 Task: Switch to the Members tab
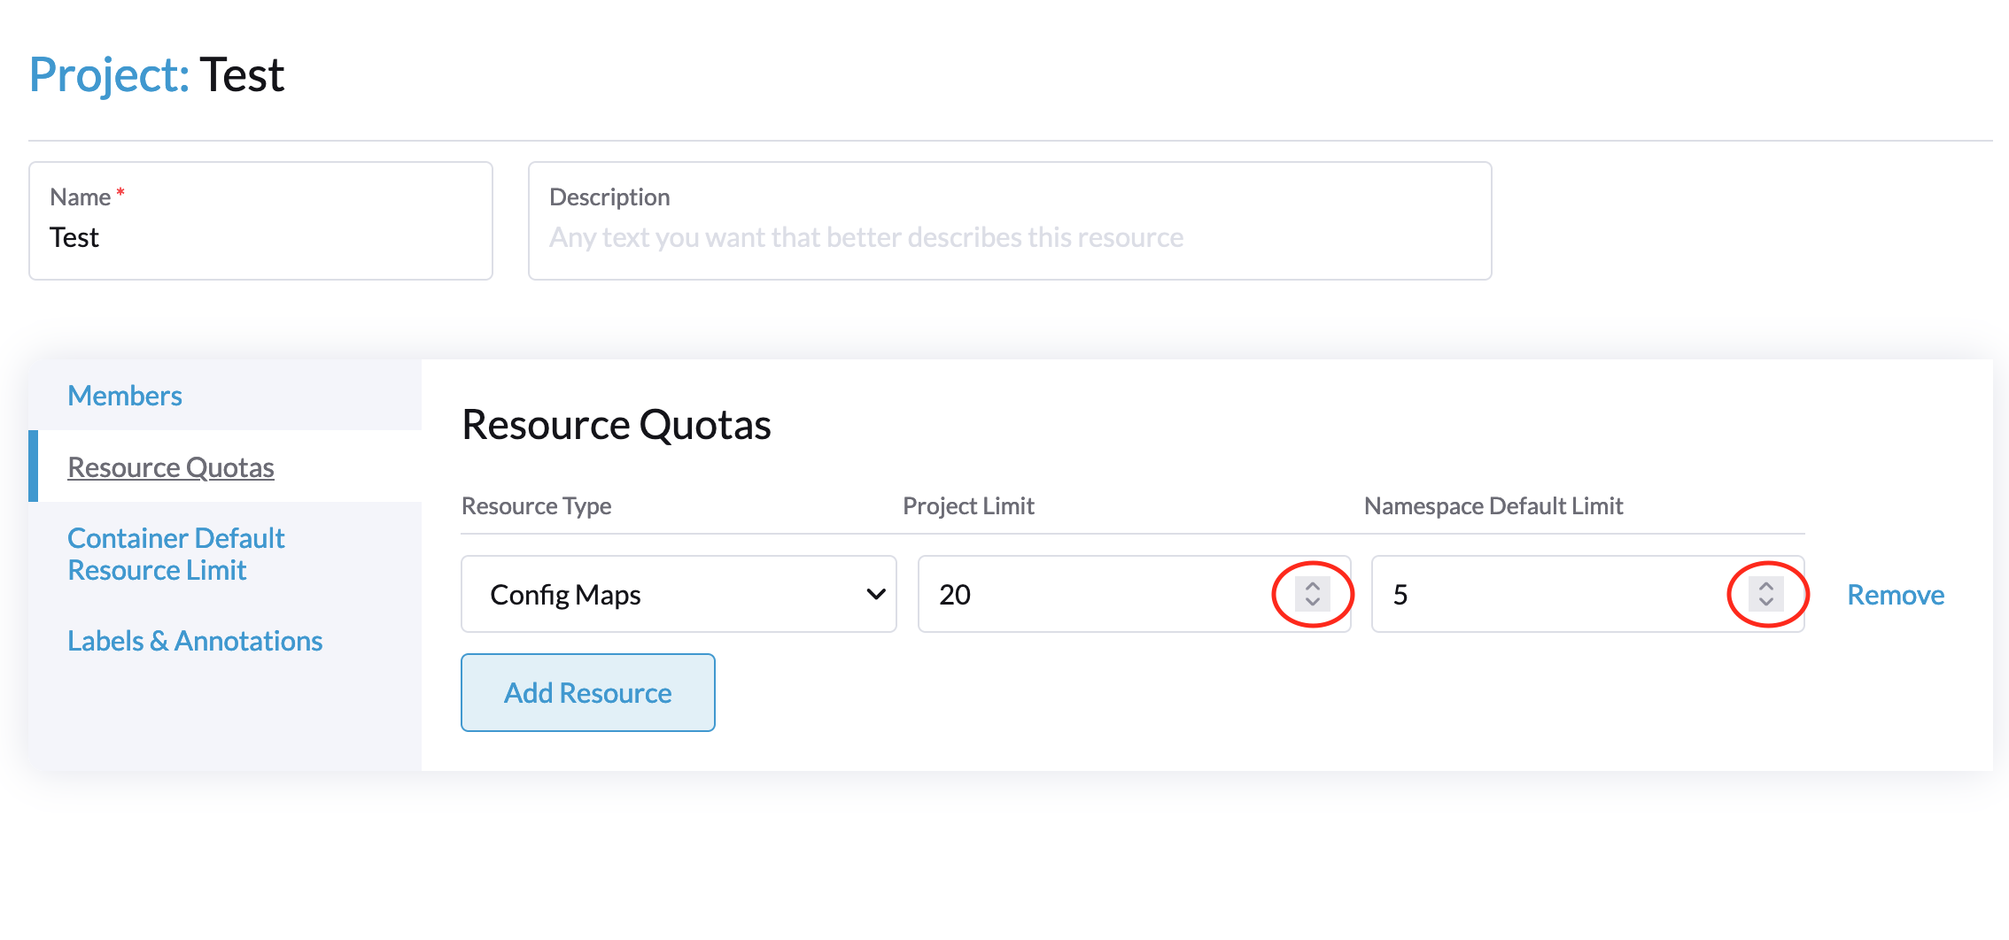click(125, 396)
